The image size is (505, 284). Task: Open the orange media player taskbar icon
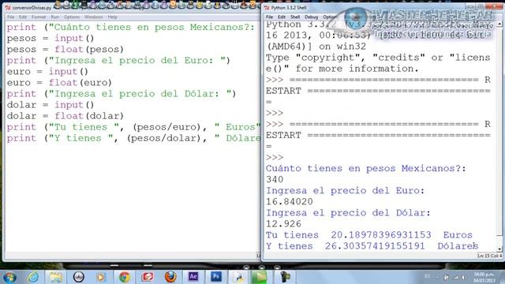101,277
